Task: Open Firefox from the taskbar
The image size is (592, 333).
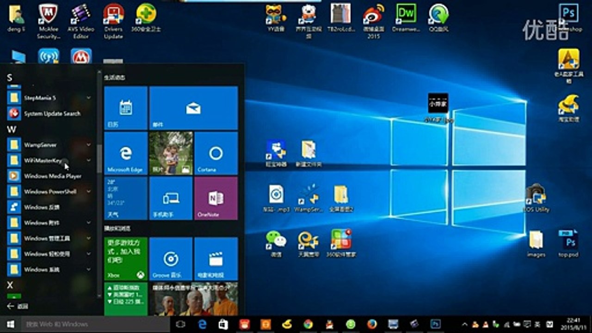Action: point(372,324)
